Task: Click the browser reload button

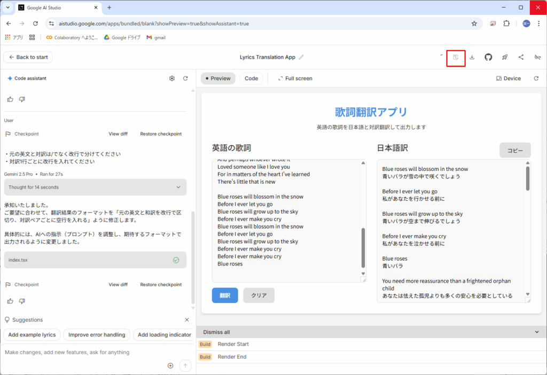Action: pos(36,24)
